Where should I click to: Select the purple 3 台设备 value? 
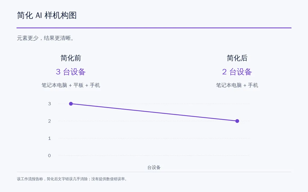[x=71, y=72]
